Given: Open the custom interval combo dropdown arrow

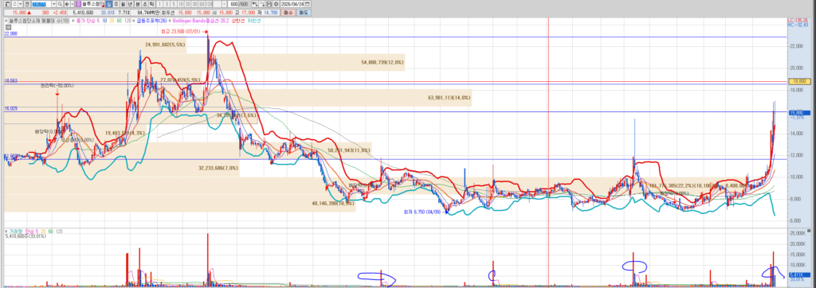Looking at the screenshot, I should tap(224, 4).
